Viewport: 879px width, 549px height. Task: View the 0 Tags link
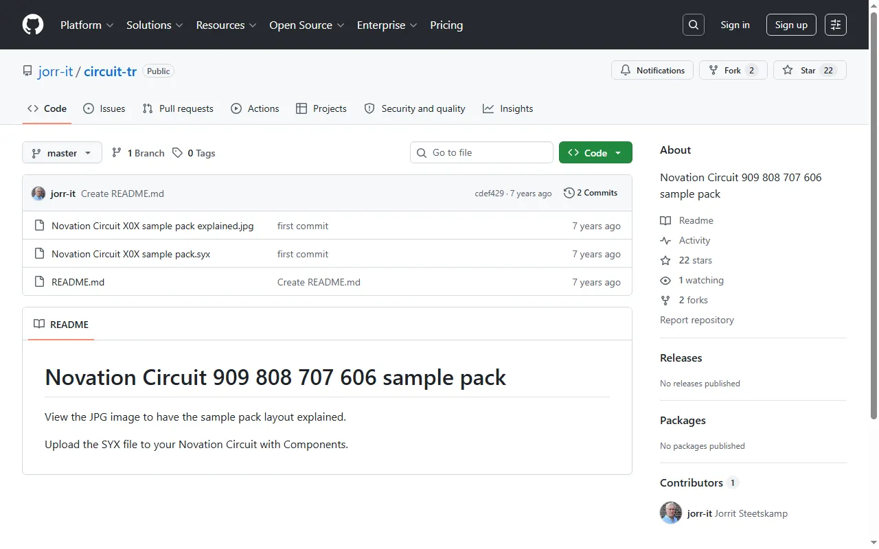(194, 153)
